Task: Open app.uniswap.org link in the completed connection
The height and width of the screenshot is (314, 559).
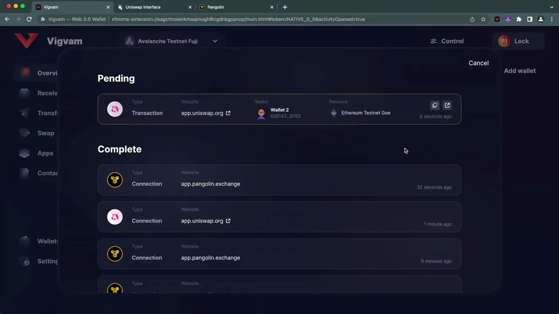Action: [206, 221]
